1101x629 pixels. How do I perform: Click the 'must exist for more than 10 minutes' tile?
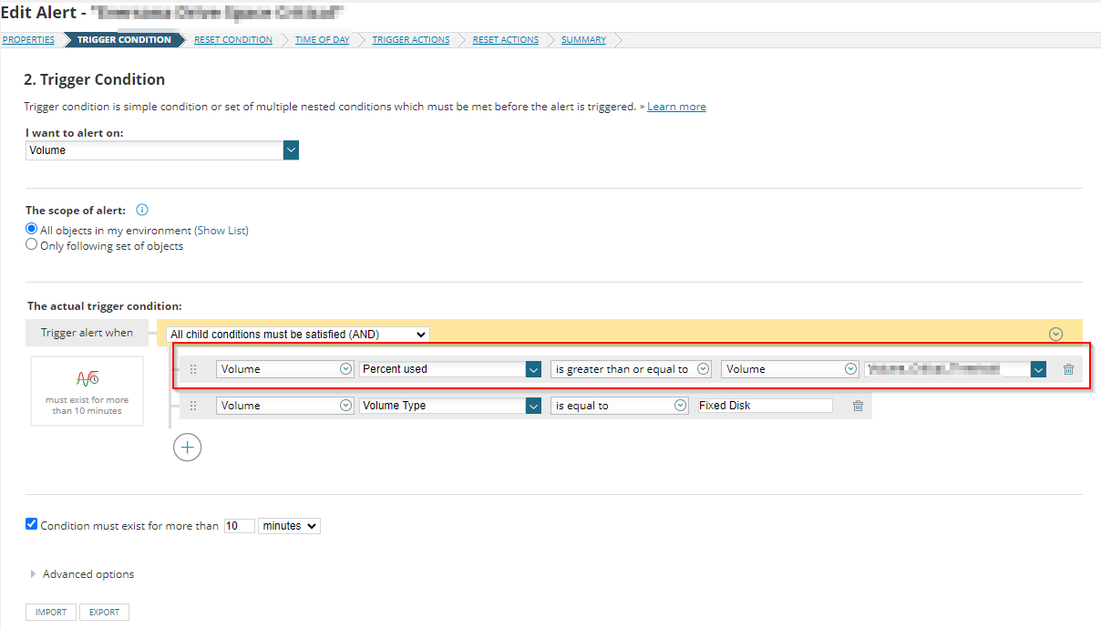(x=87, y=391)
